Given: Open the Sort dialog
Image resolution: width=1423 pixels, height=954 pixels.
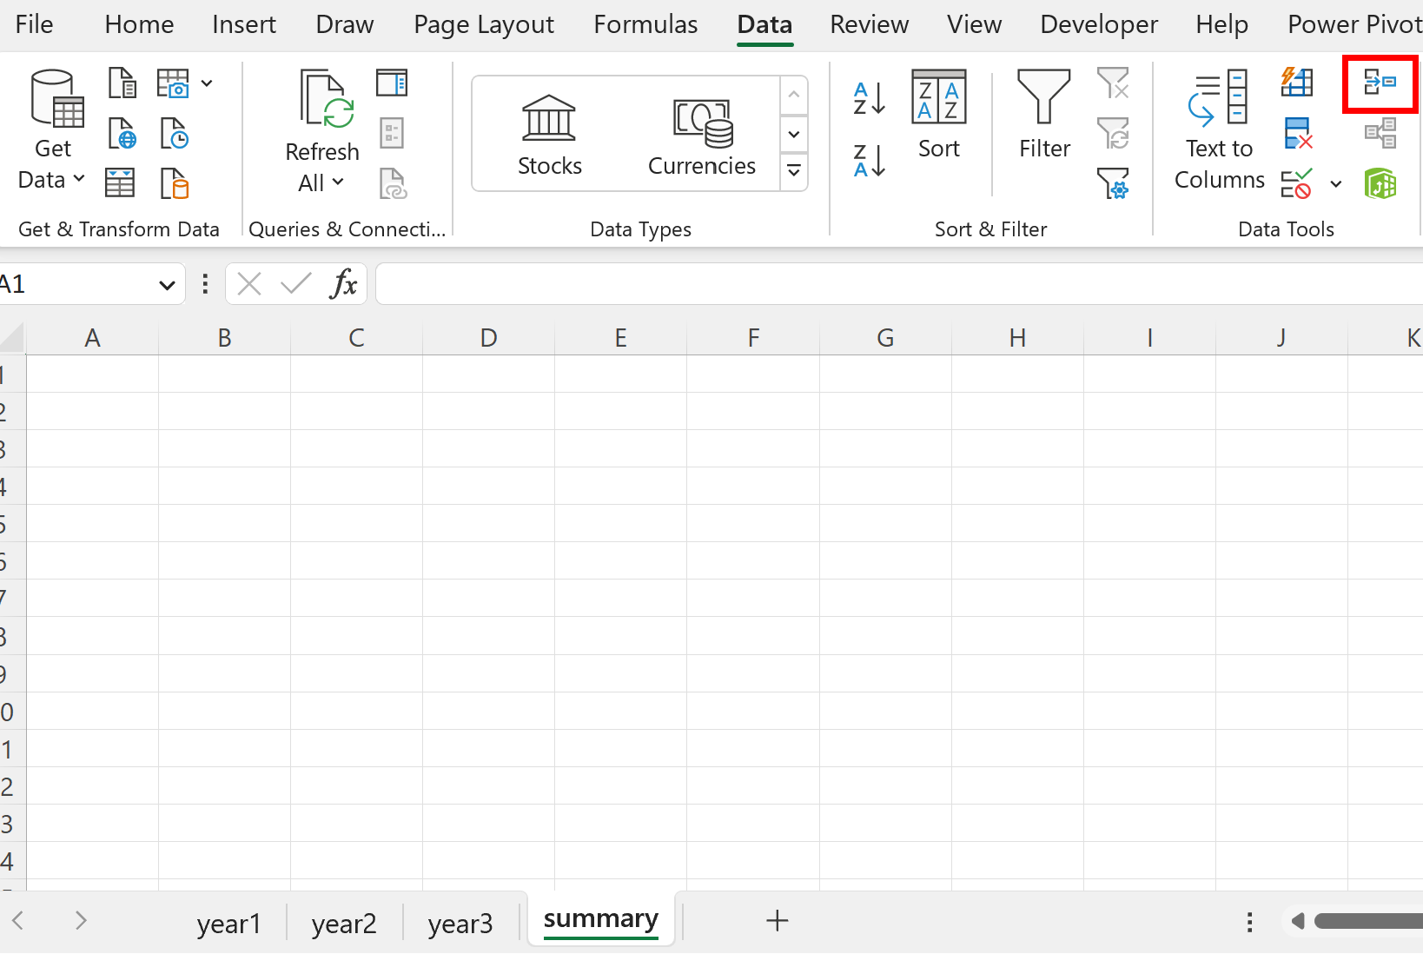Looking at the screenshot, I should coord(939,115).
